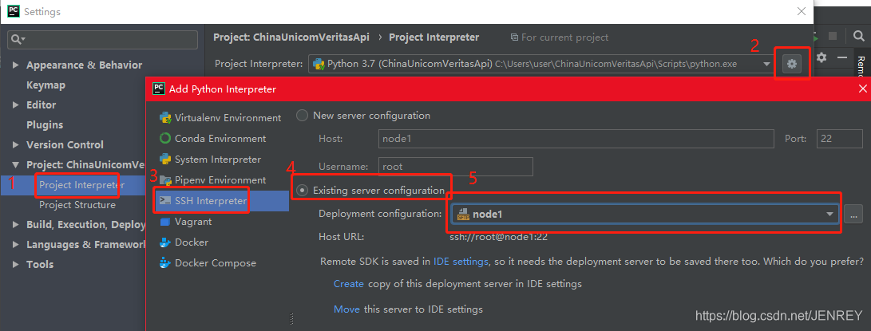This screenshot has height=331, width=871.
Task: Click the Vagrant blue icon
Action: (x=165, y=222)
